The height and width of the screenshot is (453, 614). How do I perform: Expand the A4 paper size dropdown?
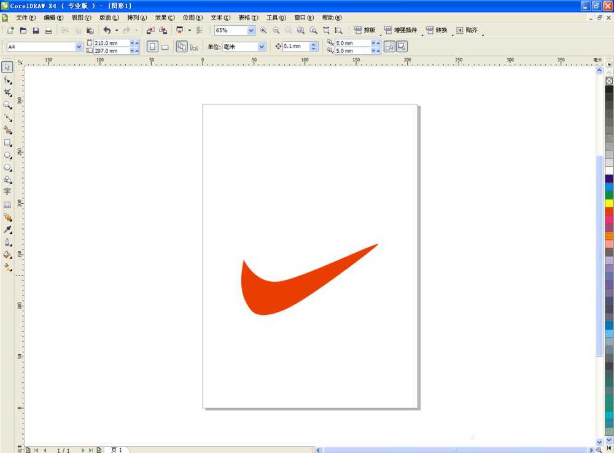[x=79, y=47]
